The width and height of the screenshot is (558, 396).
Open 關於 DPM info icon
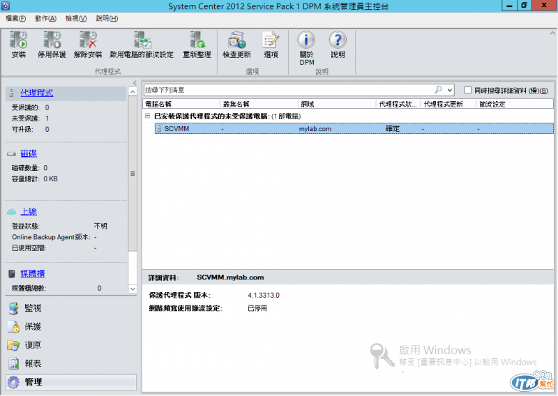click(x=306, y=40)
